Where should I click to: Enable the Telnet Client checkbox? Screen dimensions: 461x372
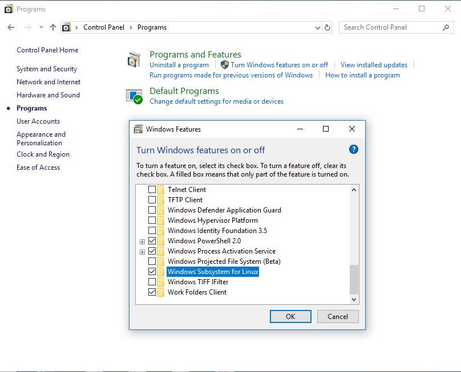(152, 189)
